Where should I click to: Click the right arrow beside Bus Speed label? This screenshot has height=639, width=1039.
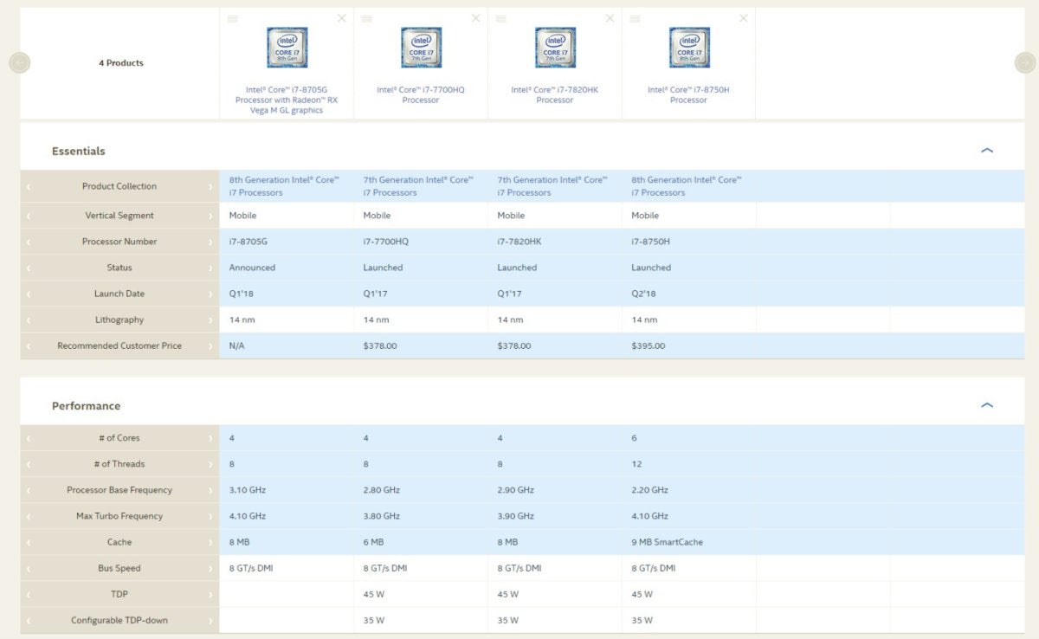tap(210, 568)
